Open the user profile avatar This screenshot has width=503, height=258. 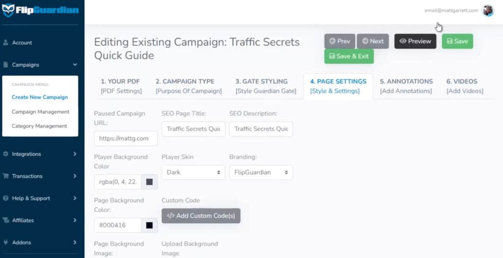488,10
